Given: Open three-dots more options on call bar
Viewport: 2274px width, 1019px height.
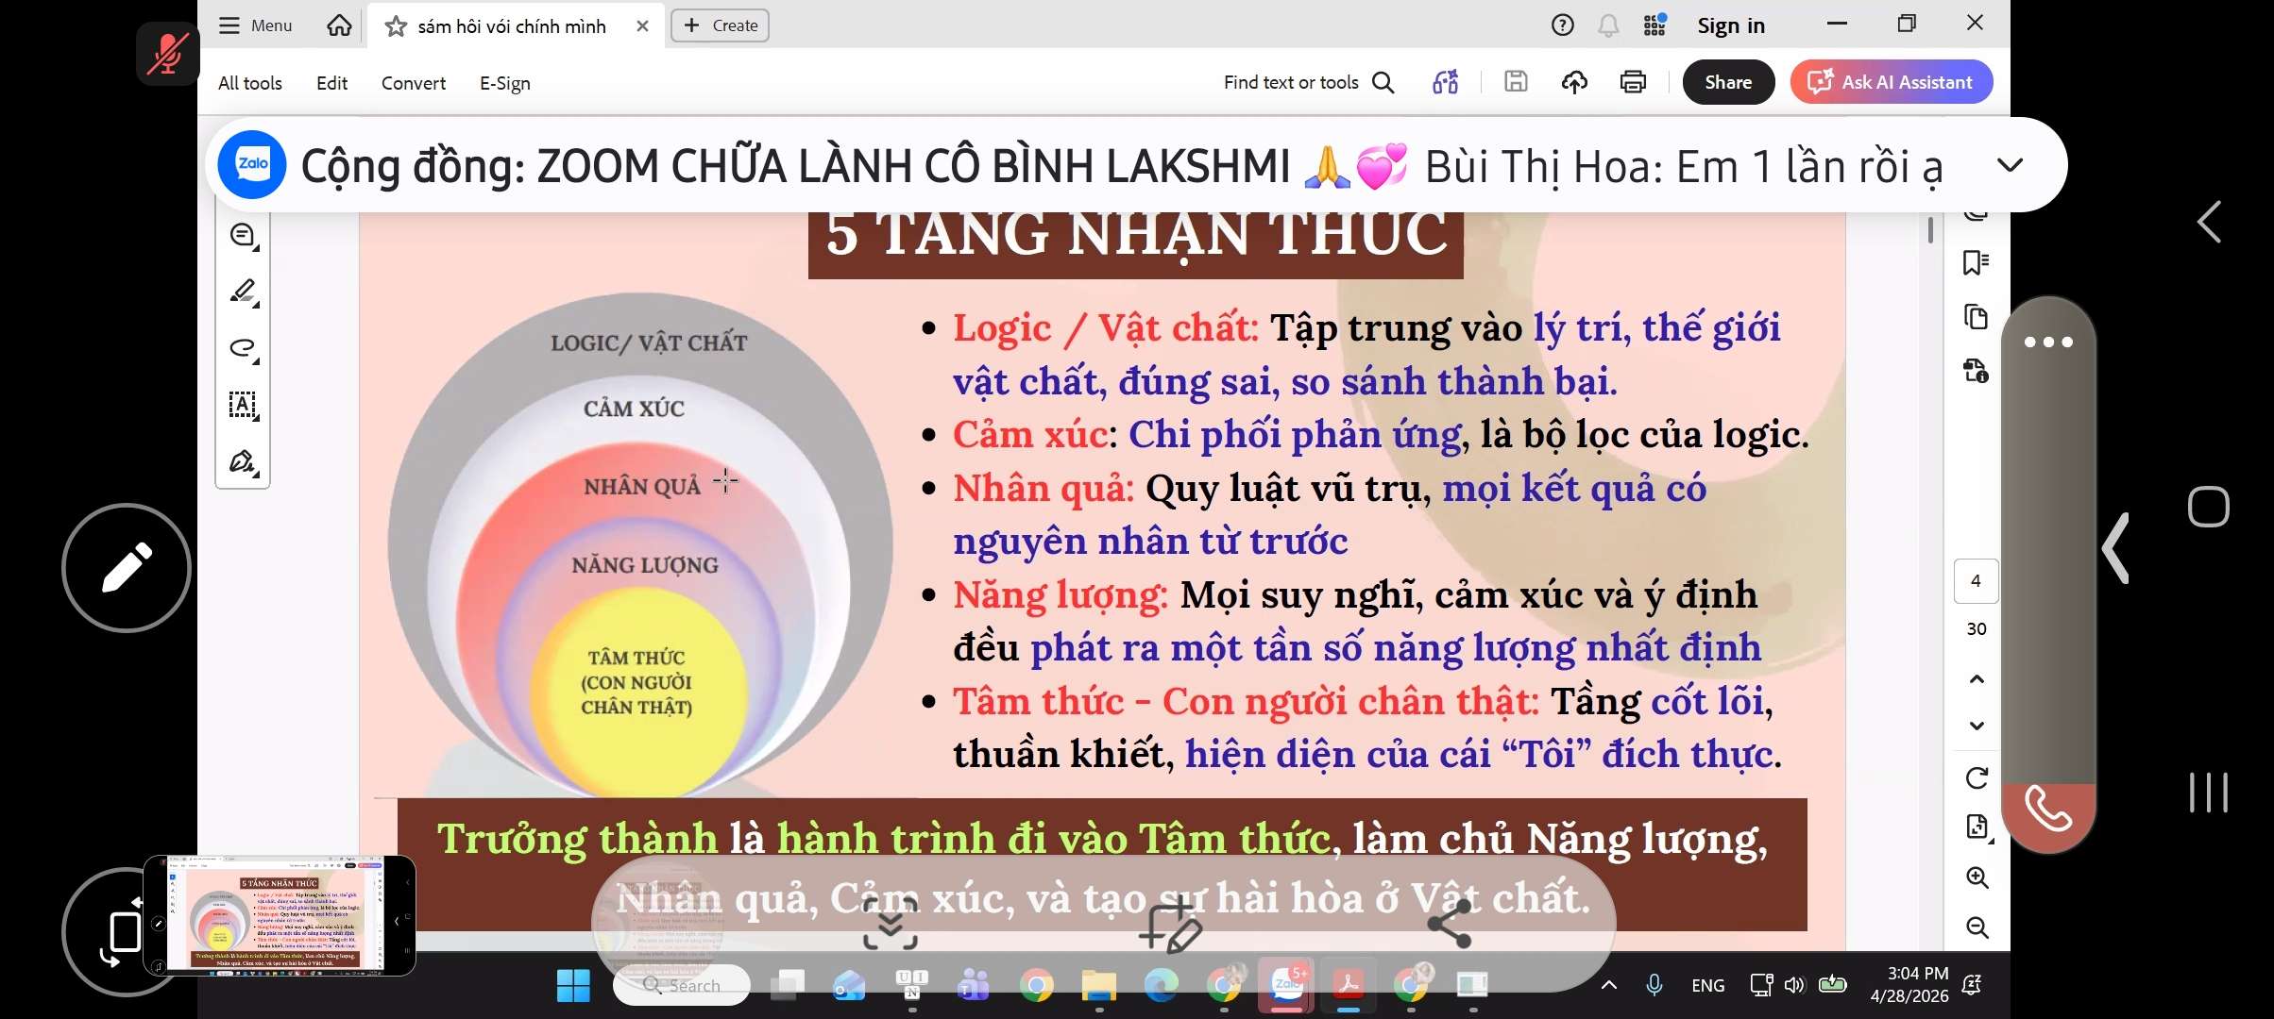Looking at the screenshot, I should (2048, 342).
